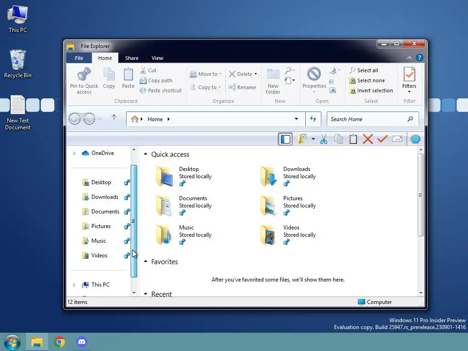This screenshot has height=351, width=468.
Task: Switch to the Home ribbon tab
Action: 105,58
